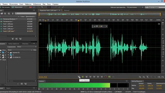
Task: Open the Содержание Drives dropdown
Action: [x=27, y=47]
